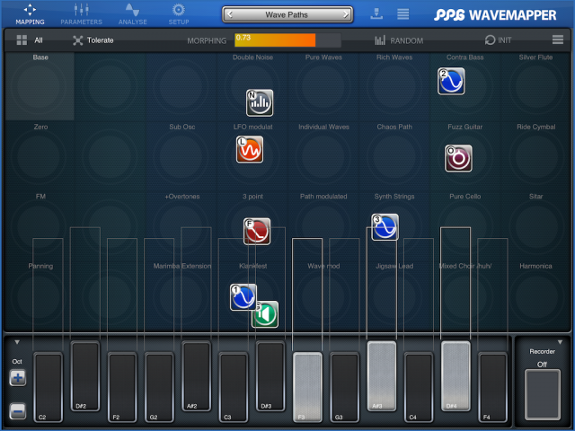Toggle the All grid view

(29, 40)
